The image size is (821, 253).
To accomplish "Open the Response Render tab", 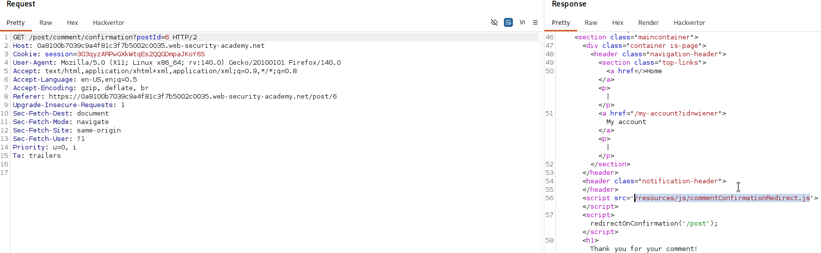I will 648,22.
